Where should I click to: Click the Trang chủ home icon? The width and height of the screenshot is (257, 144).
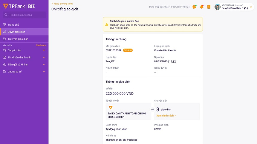[4, 25]
